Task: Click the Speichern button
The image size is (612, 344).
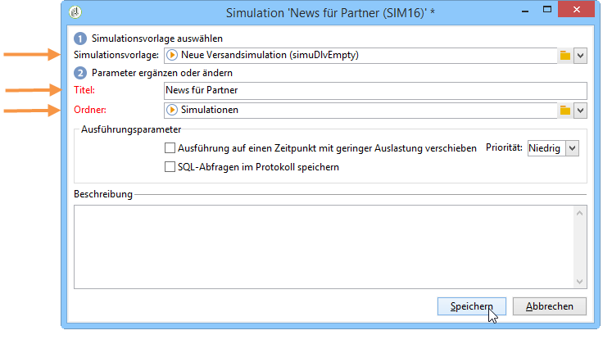Action: (x=471, y=306)
